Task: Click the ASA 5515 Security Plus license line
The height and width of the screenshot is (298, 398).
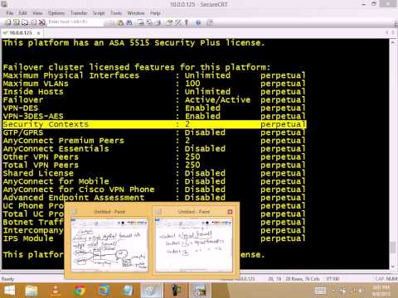Action: (x=133, y=43)
